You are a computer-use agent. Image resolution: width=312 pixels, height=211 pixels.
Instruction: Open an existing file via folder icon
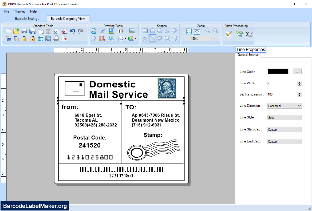(x=16, y=31)
